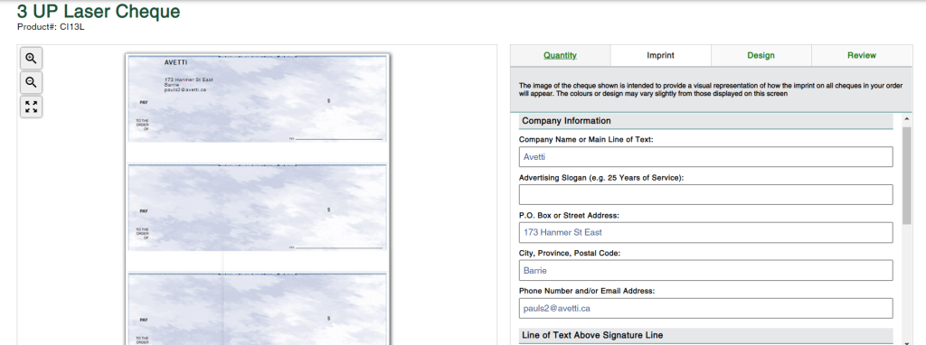Edit the Company Name field containing Avetti

pyautogui.click(x=705, y=157)
